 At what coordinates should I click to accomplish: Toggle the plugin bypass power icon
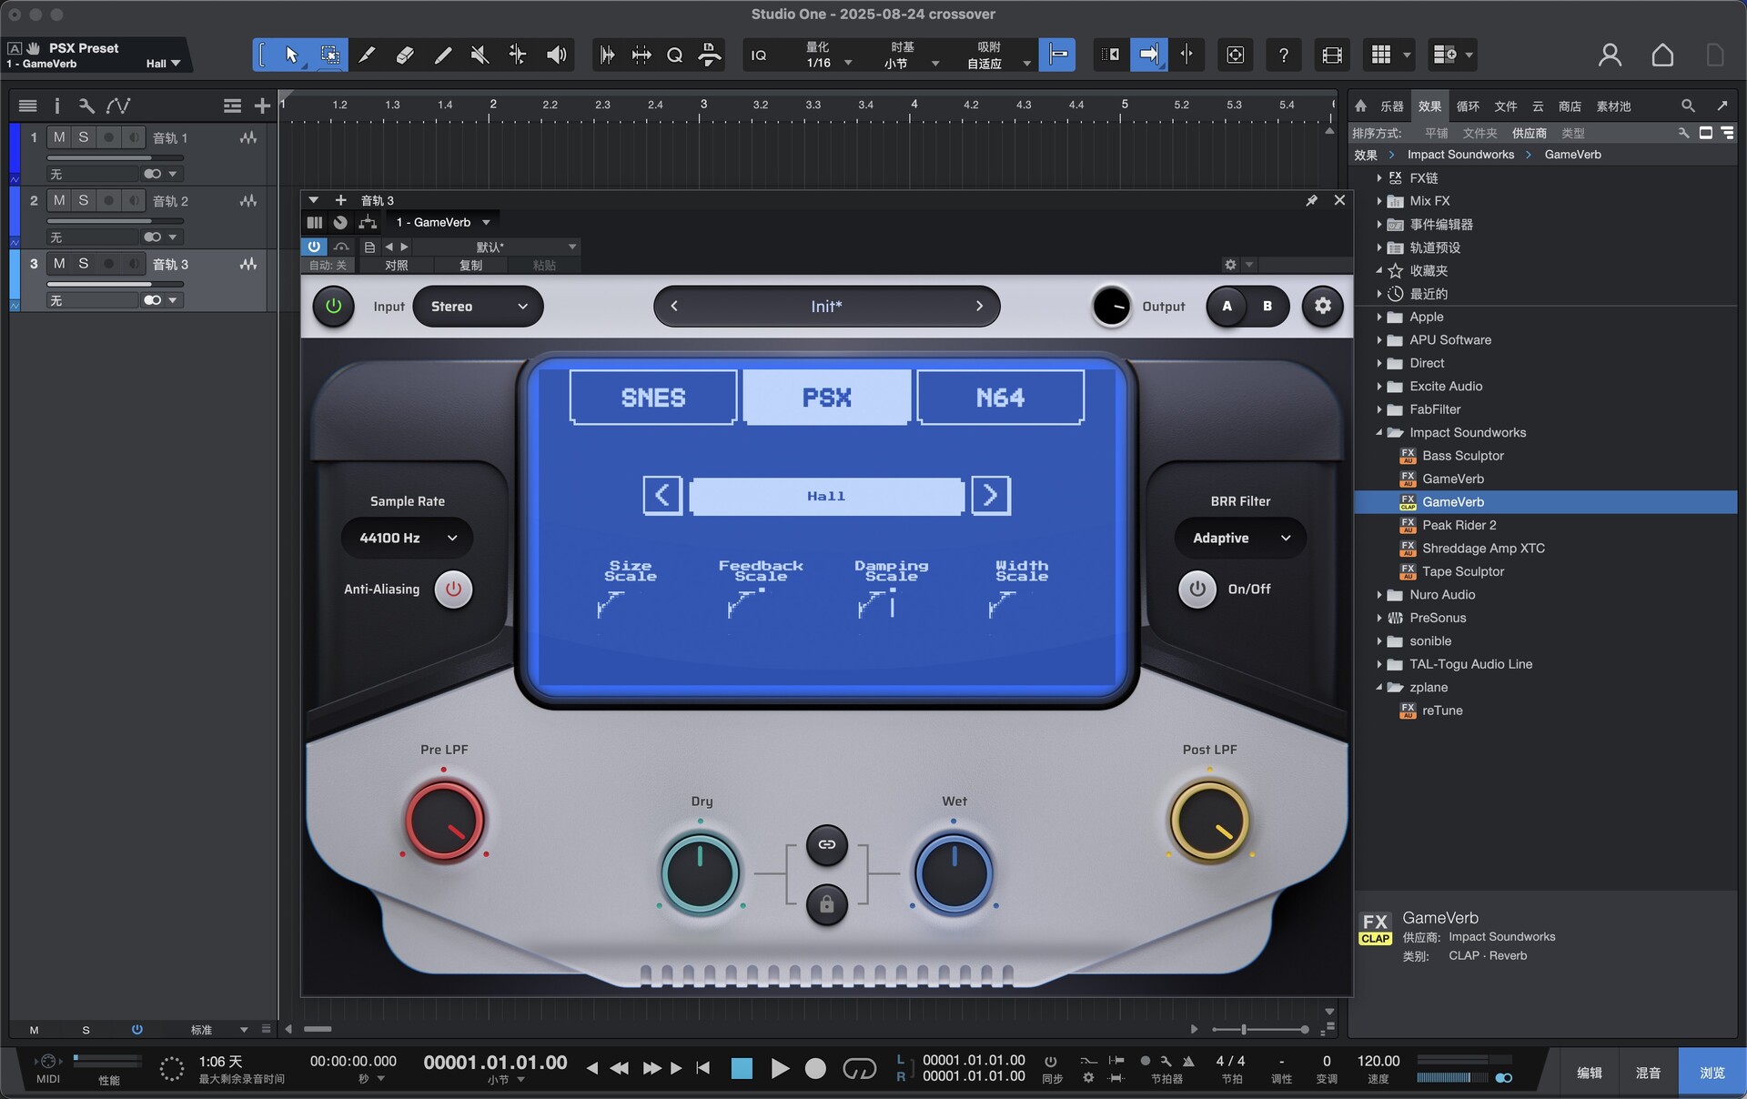coord(314,247)
